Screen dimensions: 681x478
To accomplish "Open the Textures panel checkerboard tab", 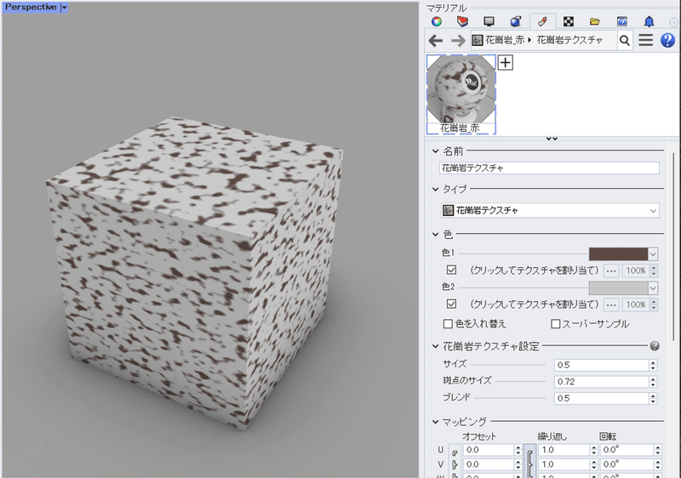I will (569, 21).
